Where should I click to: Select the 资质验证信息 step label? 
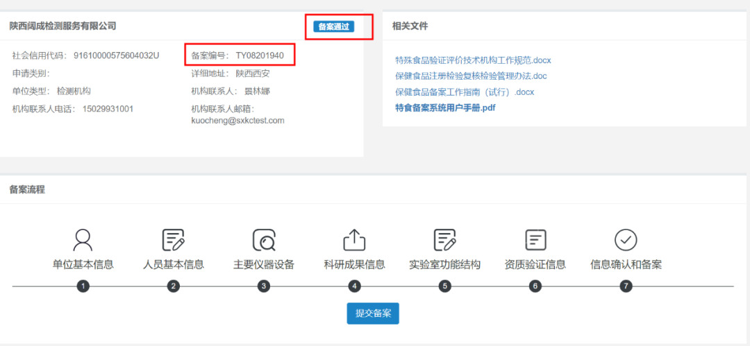(x=535, y=265)
